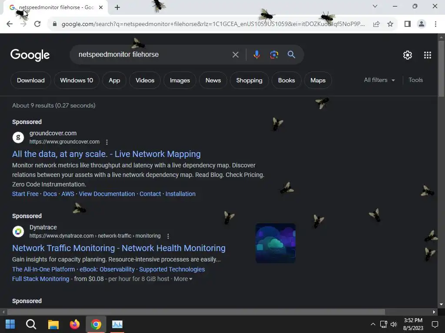Image resolution: width=445 pixels, height=333 pixels.
Task: Click the horizontal scrollbar thumb
Action: 196,312
